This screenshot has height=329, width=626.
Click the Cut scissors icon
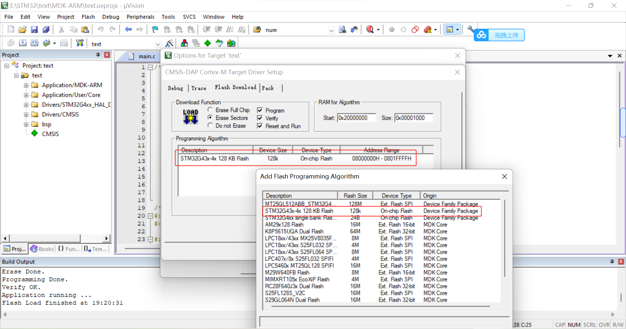click(x=61, y=30)
